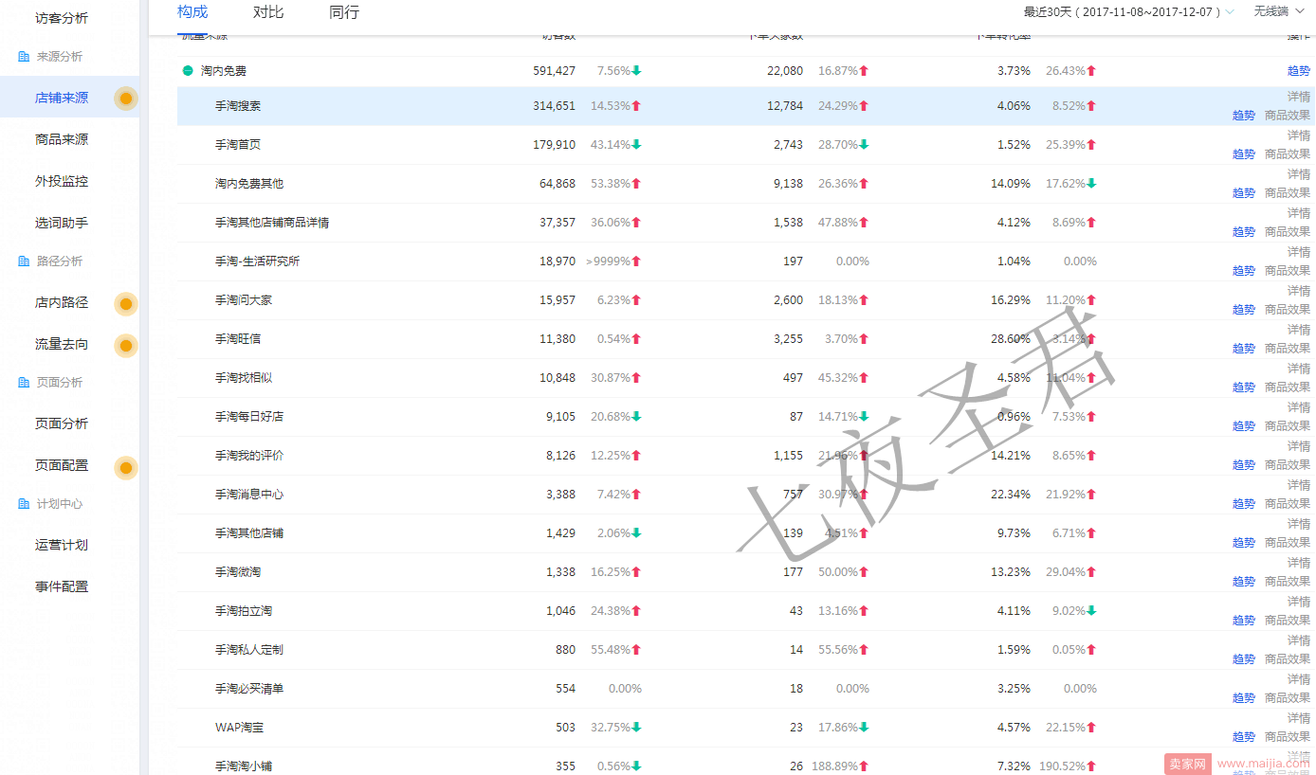Click 商品效果 for the 手淘其他店铺 row
The image size is (1316, 775).
coord(1288,543)
